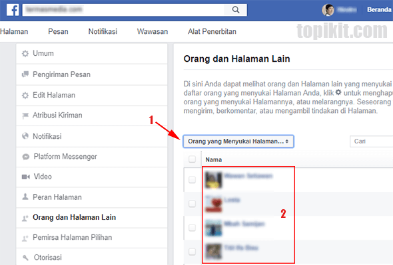The image size is (393, 265).
Task: Click the third person's profile thumbnail
Action: pyautogui.click(x=213, y=228)
